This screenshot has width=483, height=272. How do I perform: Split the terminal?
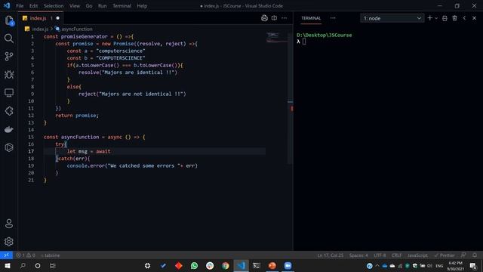[445, 18]
